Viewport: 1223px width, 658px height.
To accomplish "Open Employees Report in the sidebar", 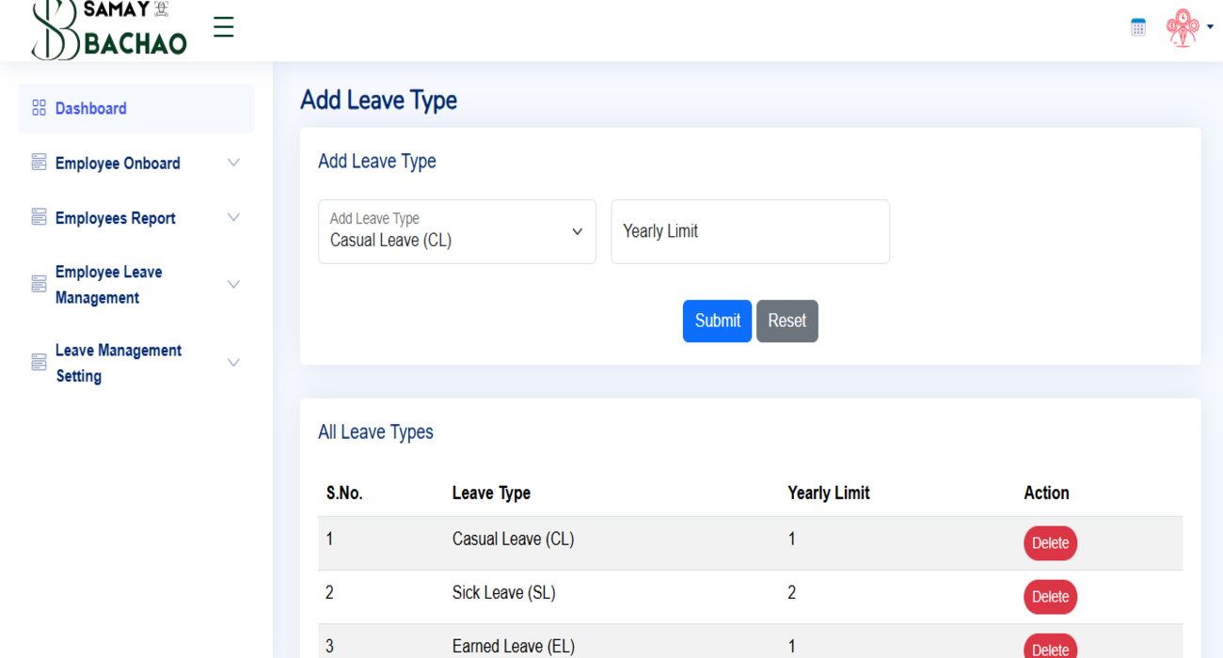I will 115,217.
